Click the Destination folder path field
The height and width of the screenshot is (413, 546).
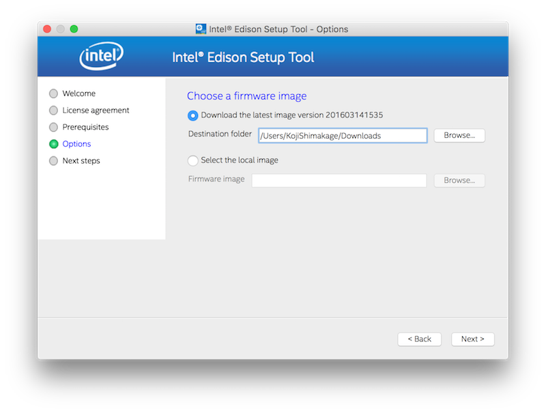pos(343,135)
